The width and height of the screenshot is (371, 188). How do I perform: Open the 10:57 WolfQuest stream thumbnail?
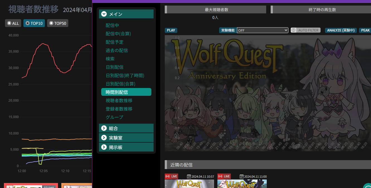pos(190,184)
